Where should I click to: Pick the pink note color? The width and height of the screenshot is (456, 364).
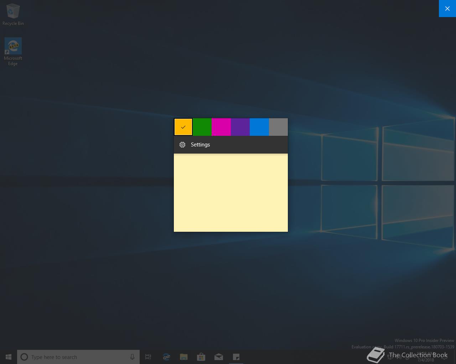click(221, 127)
